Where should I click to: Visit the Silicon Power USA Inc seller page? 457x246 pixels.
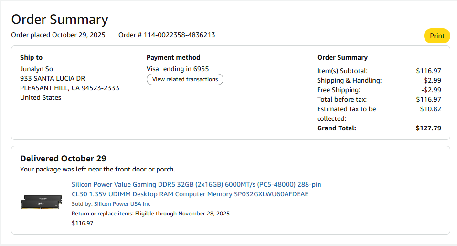point(122,204)
